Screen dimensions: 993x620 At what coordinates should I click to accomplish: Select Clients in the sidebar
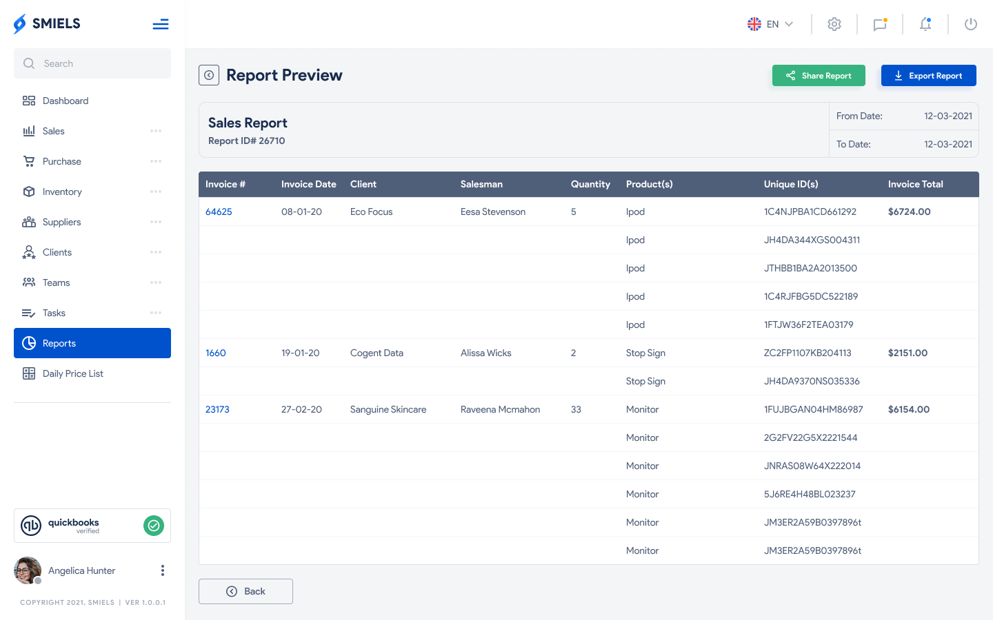(57, 252)
